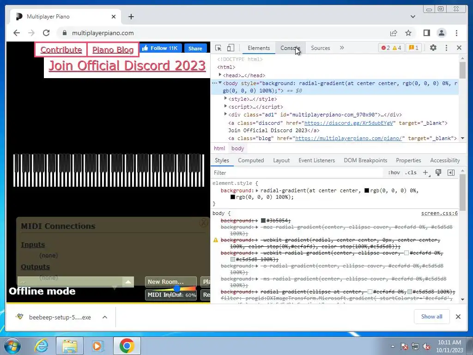Open the tab search chevron
Screen dimensions: 473x355
coord(413,17)
